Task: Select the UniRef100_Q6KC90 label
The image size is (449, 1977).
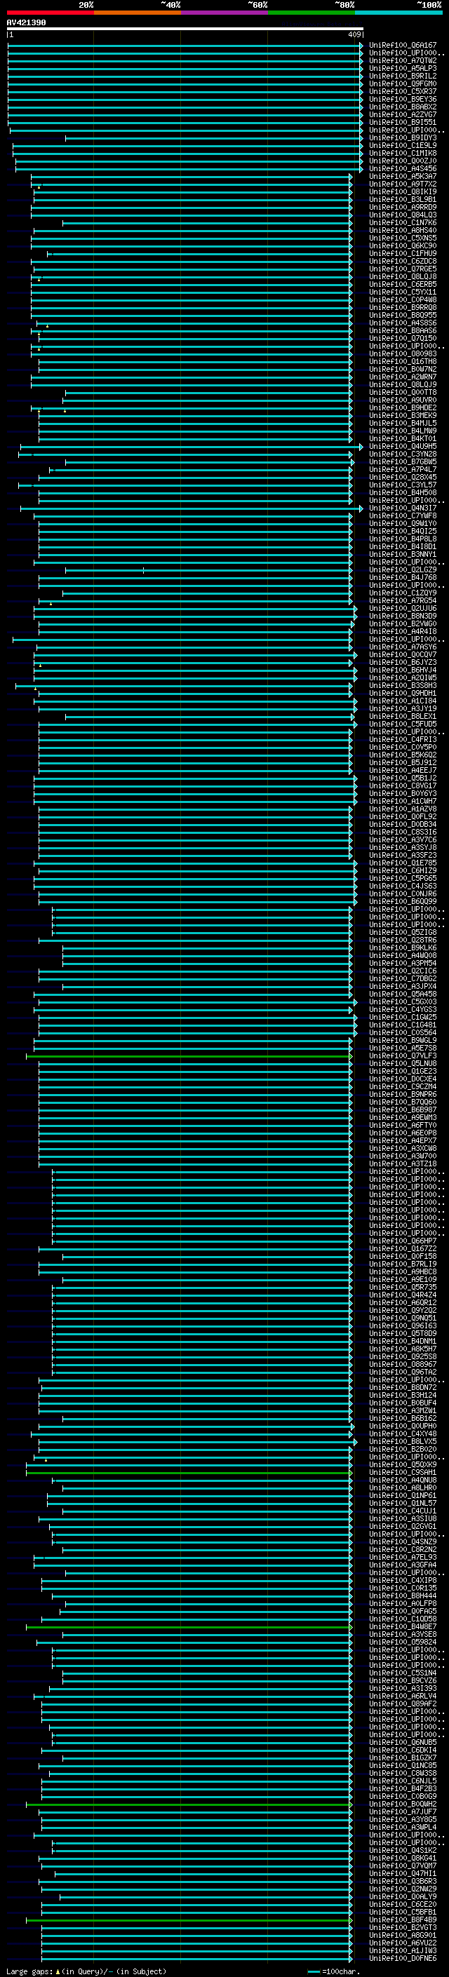Action: (403, 245)
